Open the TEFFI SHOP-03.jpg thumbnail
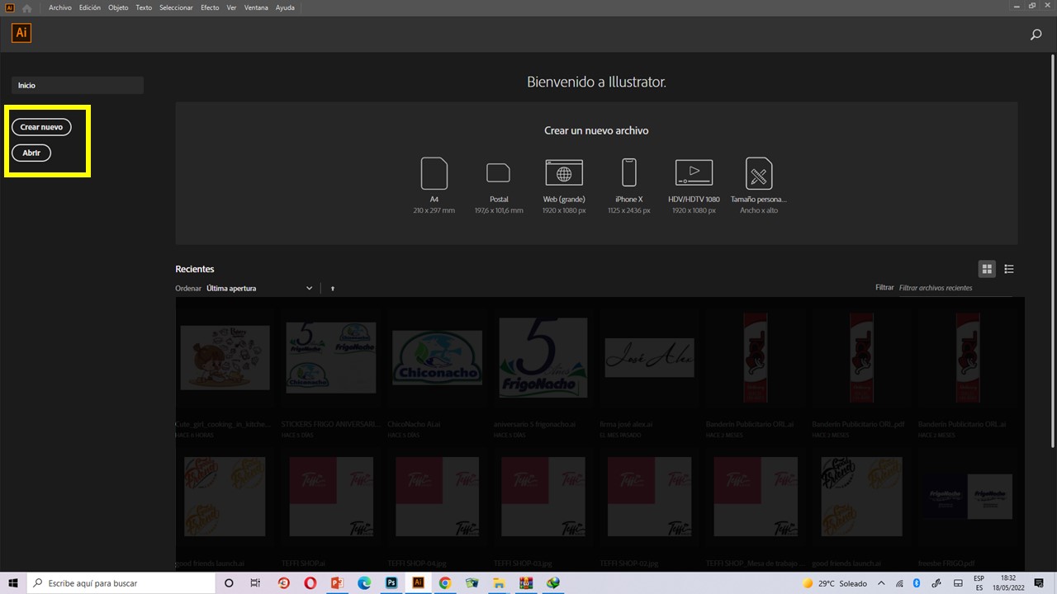The height and width of the screenshot is (594, 1057). click(543, 497)
